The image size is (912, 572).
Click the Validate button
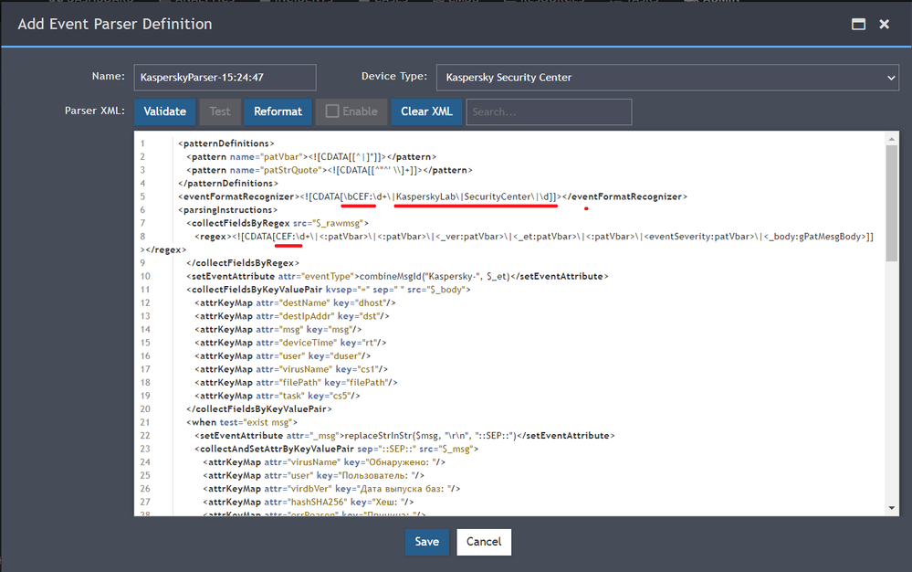click(164, 111)
